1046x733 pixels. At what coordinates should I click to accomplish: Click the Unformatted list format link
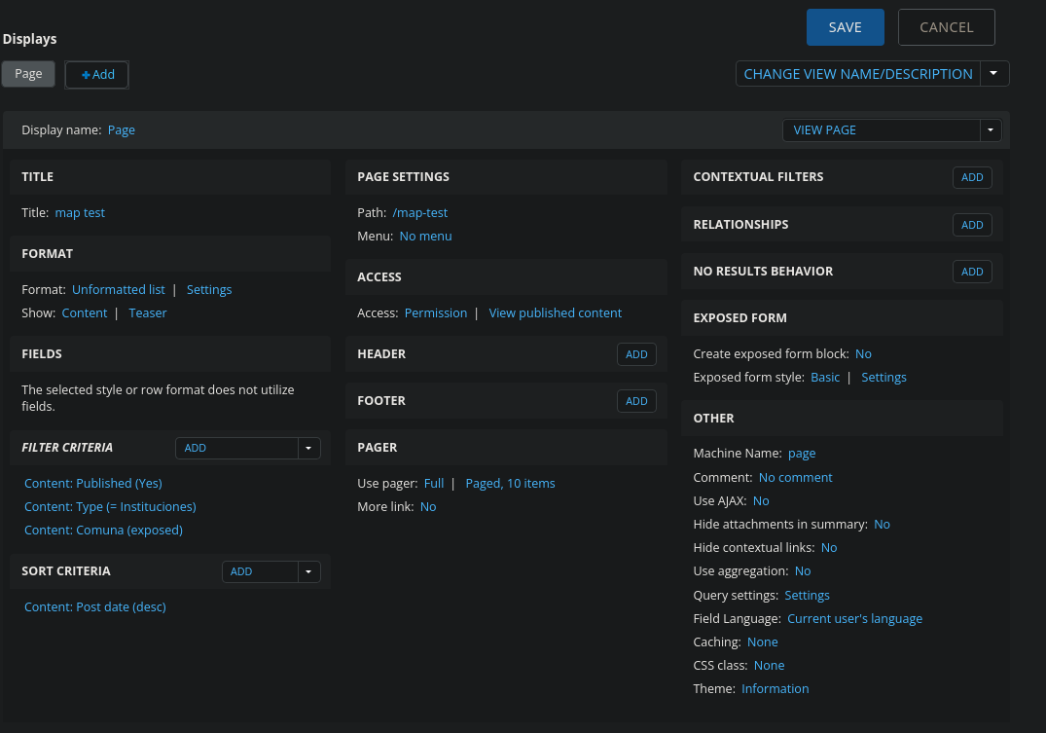coord(119,290)
